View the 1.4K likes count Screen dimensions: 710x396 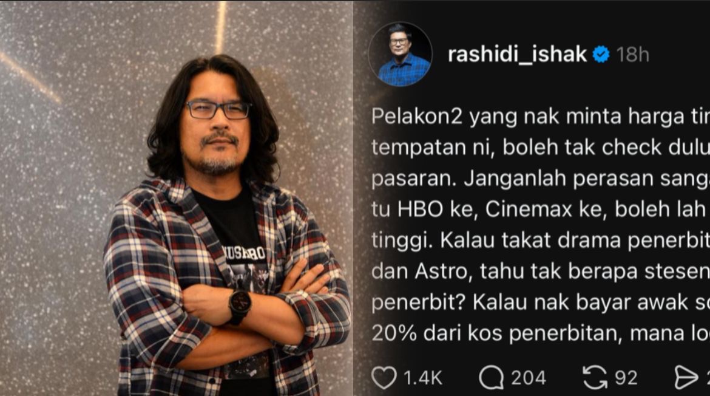coord(422,378)
